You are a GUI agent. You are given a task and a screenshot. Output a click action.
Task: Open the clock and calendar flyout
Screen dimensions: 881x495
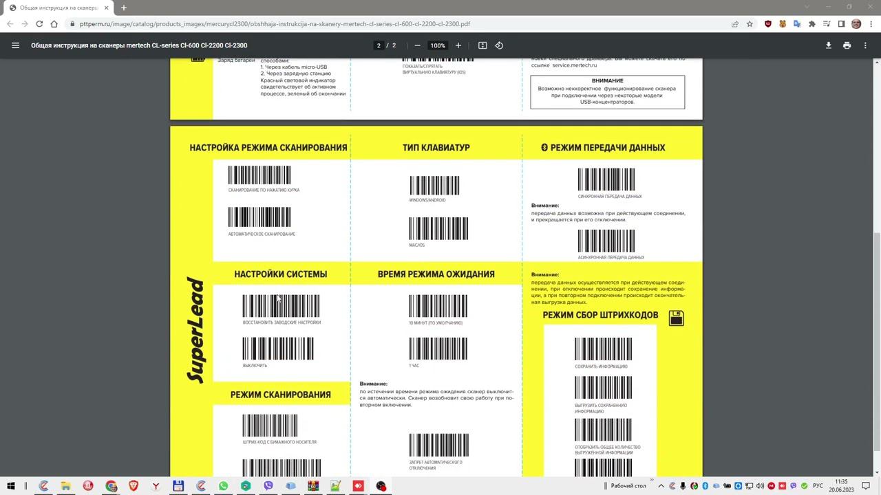pyautogui.click(x=841, y=486)
